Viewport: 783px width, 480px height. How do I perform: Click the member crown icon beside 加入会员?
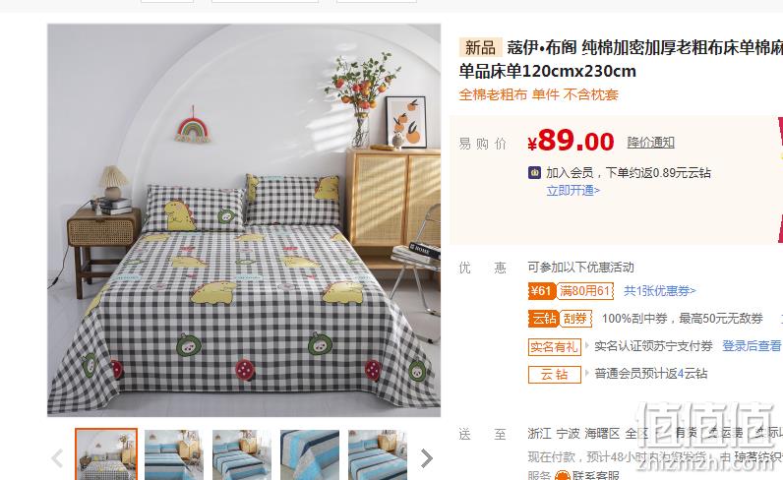[x=534, y=173]
